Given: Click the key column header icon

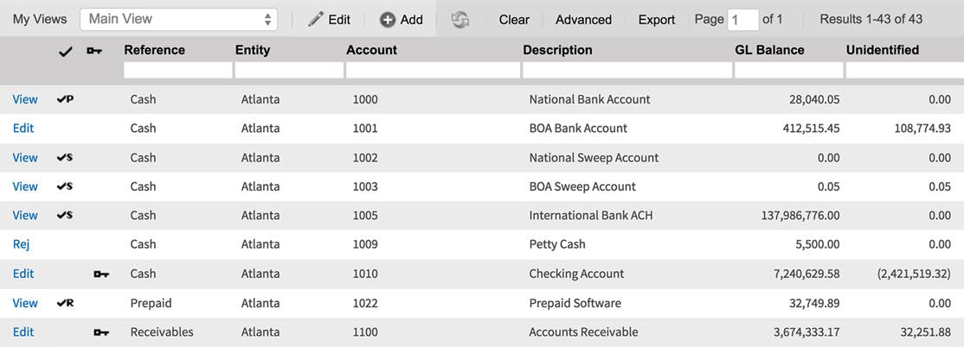Looking at the screenshot, I should (x=94, y=52).
